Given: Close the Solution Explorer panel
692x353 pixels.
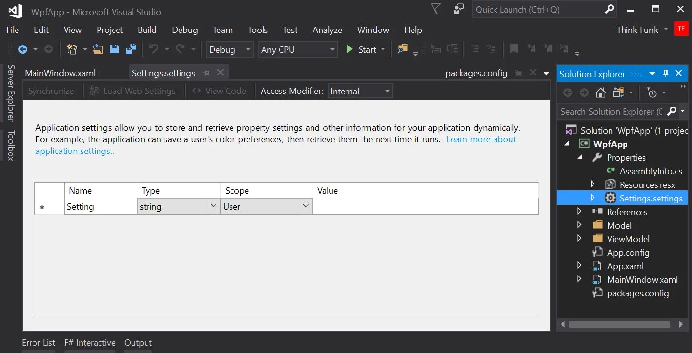Looking at the screenshot, I should (x=678, y=74).
